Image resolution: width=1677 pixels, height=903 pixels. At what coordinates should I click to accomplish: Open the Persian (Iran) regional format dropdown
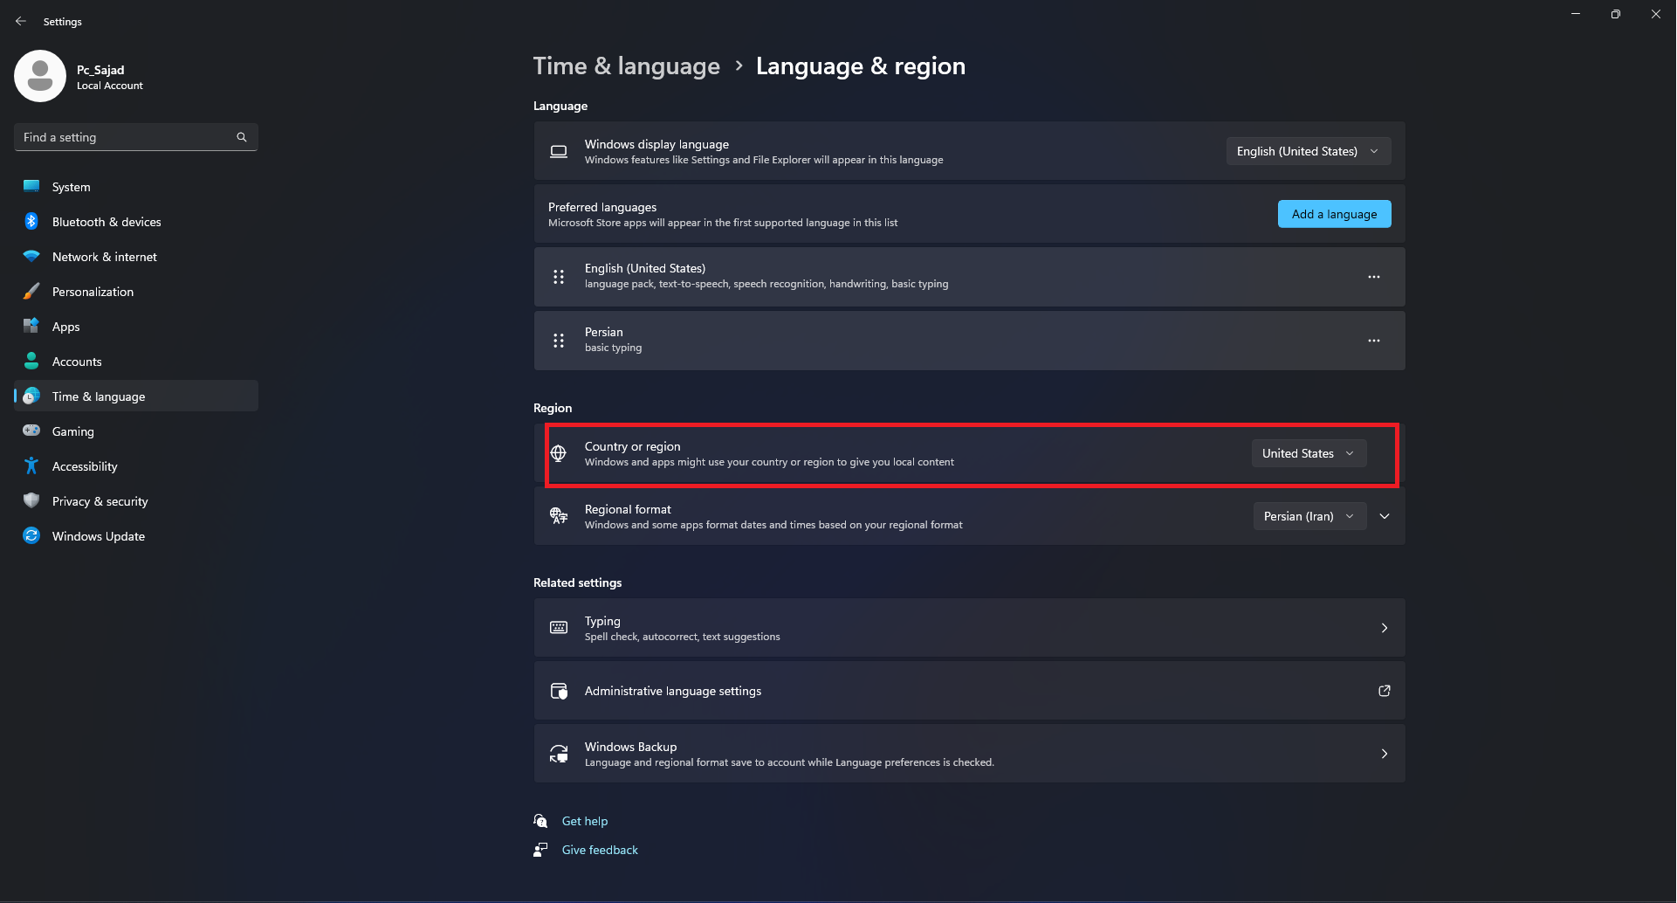(x=1309, y=516)
